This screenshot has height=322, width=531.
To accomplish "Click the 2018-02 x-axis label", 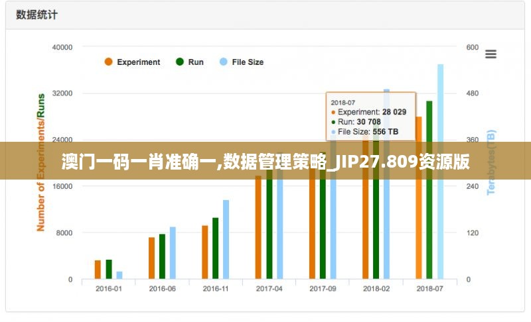I will coord(376,289).
